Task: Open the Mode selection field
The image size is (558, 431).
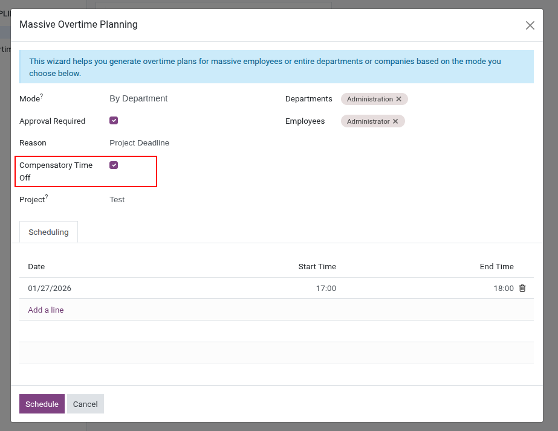Action: coord(138,98)
